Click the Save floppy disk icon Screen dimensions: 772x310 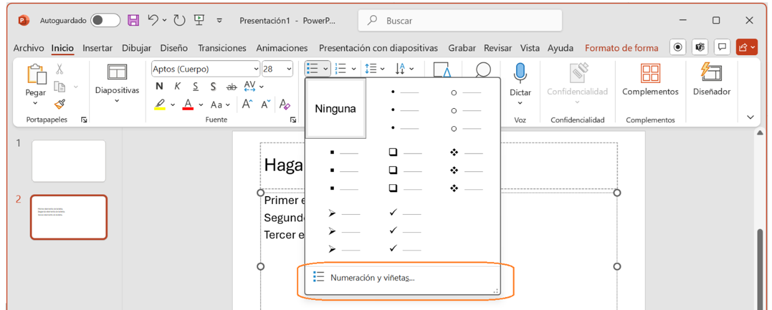point(133,20)
